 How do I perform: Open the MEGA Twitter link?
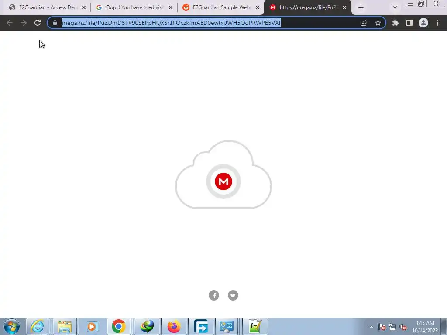(x=233, y=295)
